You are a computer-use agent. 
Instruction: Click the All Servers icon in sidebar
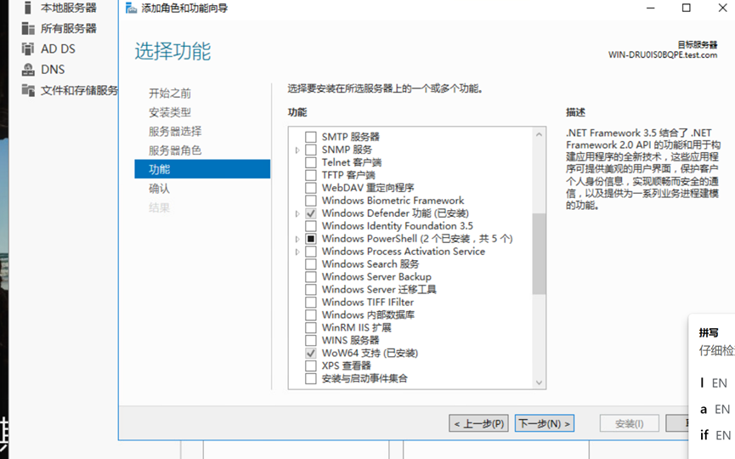(x=28, y=29)
